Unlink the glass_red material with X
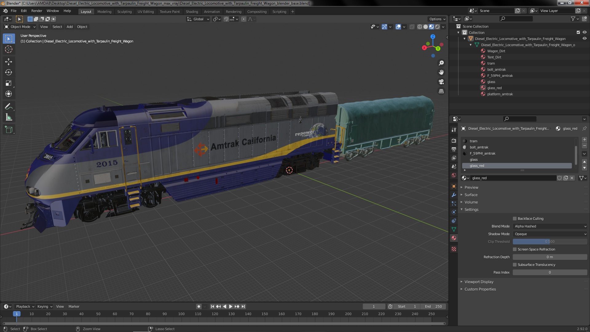 [x=572, y=178]
